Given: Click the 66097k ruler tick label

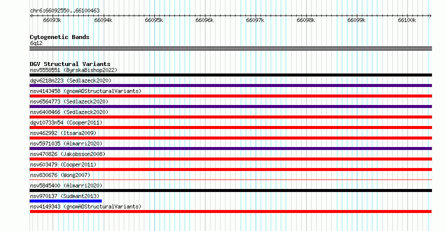Looking at the screenshot, I should (255, 20).
